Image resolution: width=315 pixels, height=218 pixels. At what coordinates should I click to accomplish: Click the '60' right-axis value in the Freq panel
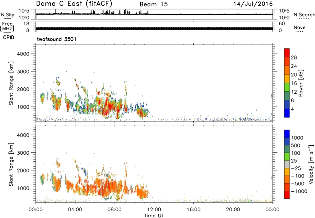(282, 24)
